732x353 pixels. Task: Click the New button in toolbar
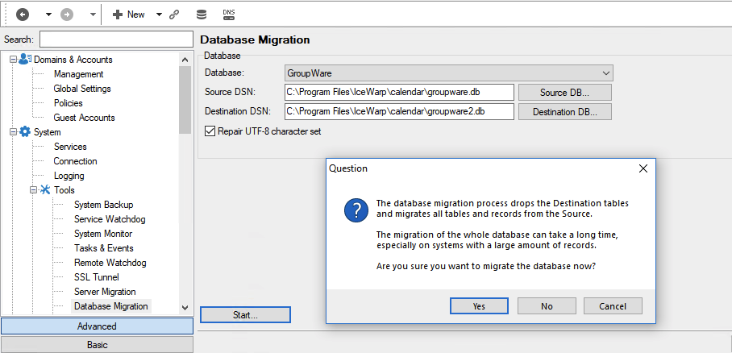[129, 15]
